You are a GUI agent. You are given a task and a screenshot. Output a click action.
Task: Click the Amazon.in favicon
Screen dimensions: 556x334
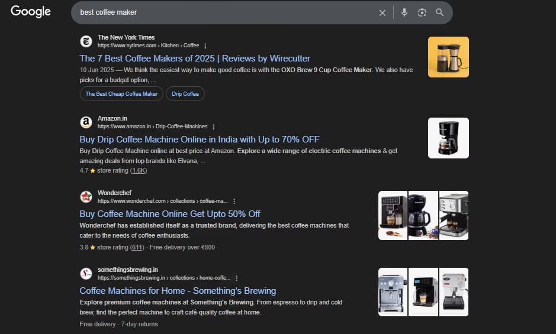(86, 122)
